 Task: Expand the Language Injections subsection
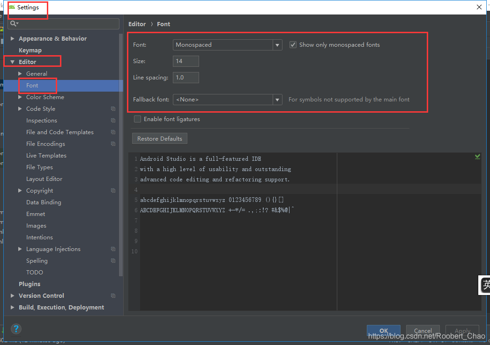pos(20,249)
